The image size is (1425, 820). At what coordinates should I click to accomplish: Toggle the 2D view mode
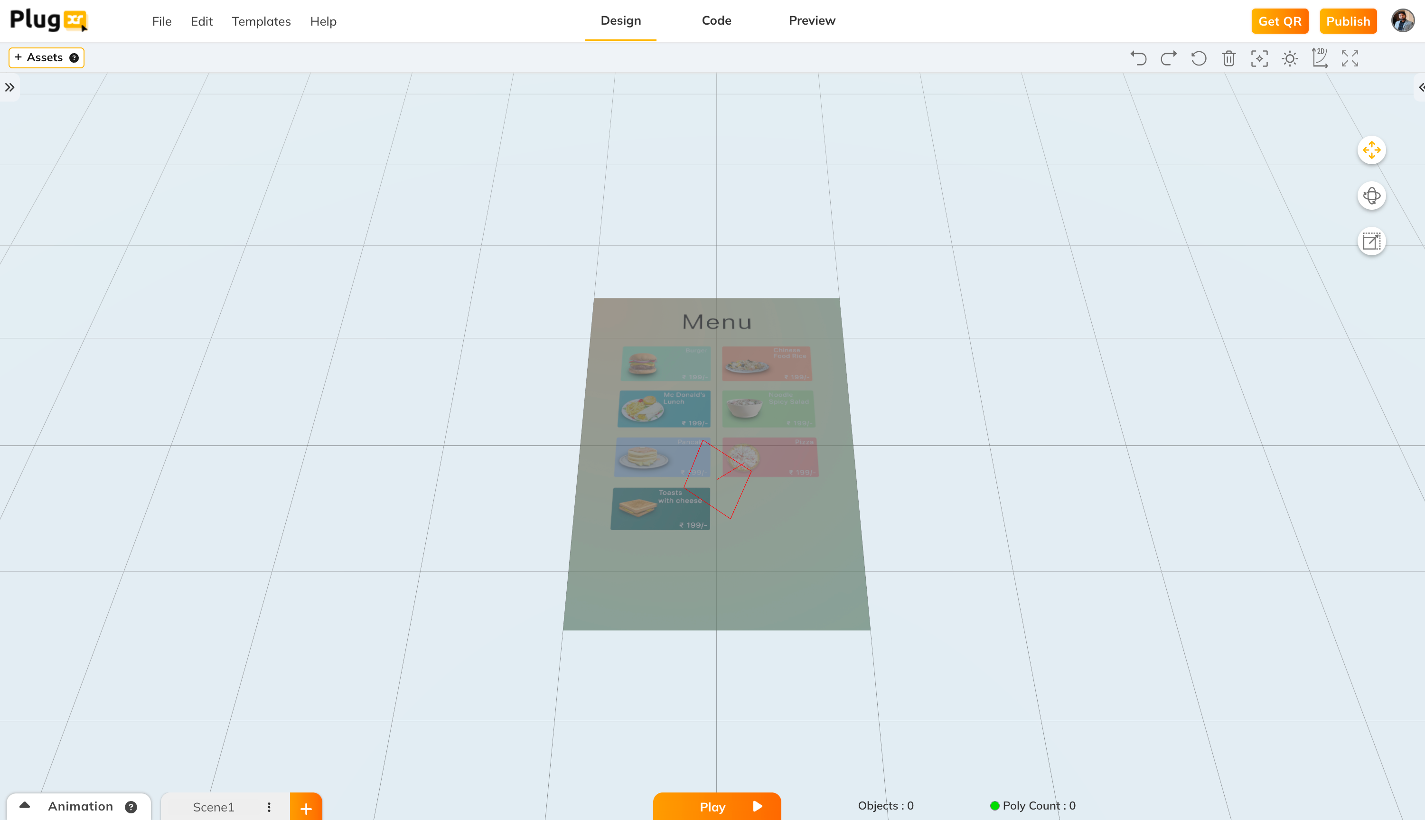click(1320, 58)
